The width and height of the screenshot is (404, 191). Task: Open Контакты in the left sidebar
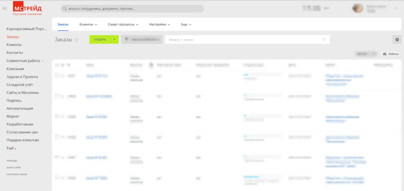[x=15, y=53]
